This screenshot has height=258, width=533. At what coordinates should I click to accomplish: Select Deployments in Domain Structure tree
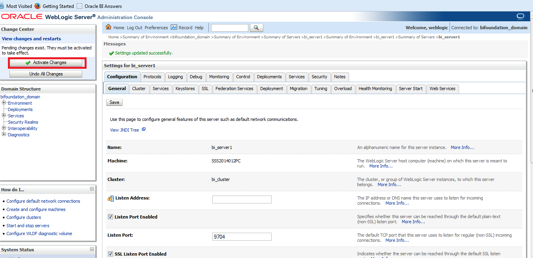click(20, 109)
